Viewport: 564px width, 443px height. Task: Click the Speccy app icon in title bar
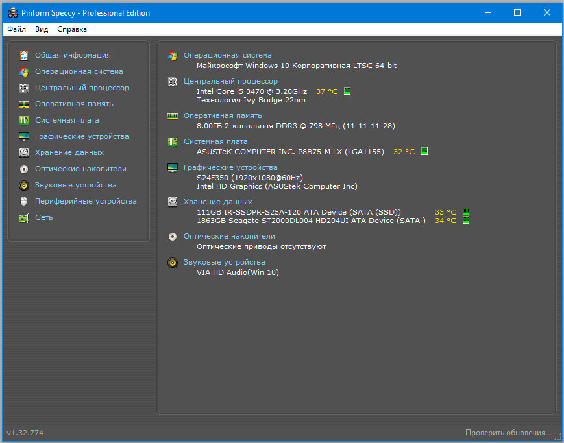[x=12, y=12]
